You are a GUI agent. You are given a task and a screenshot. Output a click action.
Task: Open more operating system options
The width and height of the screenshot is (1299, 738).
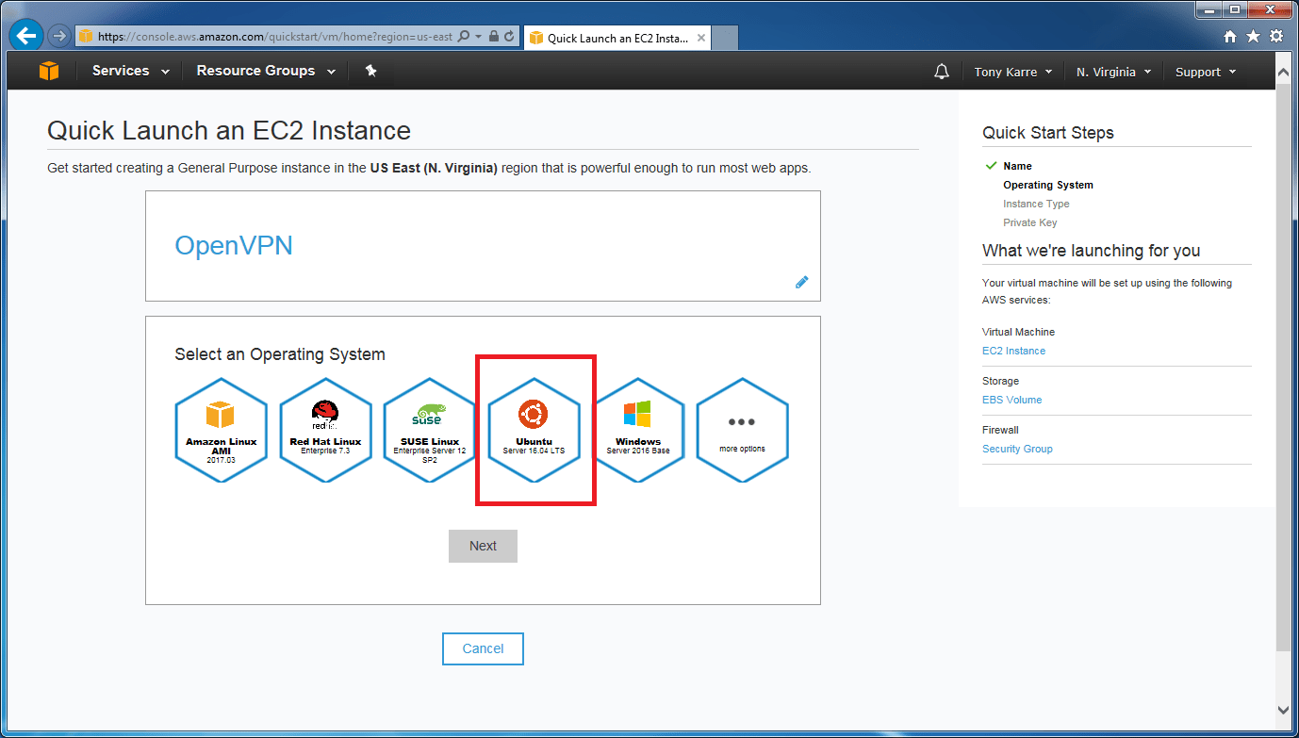point(742,430)
